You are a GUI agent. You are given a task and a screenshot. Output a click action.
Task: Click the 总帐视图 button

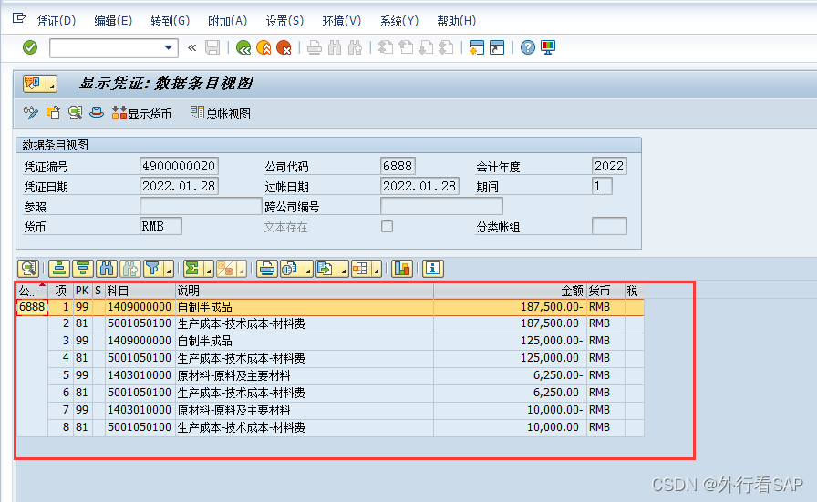[x=221, y=113]
